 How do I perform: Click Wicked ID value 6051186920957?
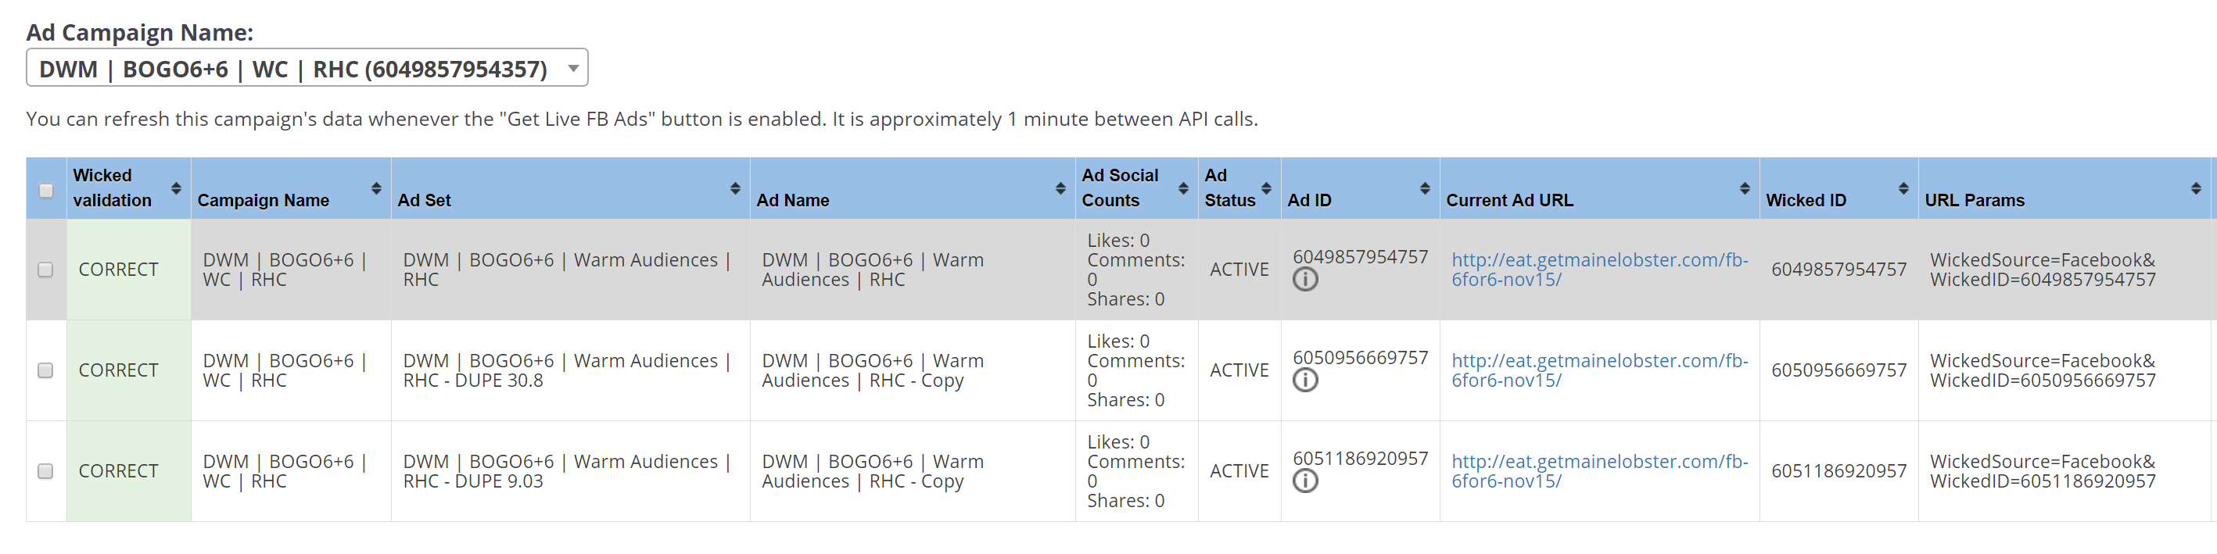point(1839,470)
